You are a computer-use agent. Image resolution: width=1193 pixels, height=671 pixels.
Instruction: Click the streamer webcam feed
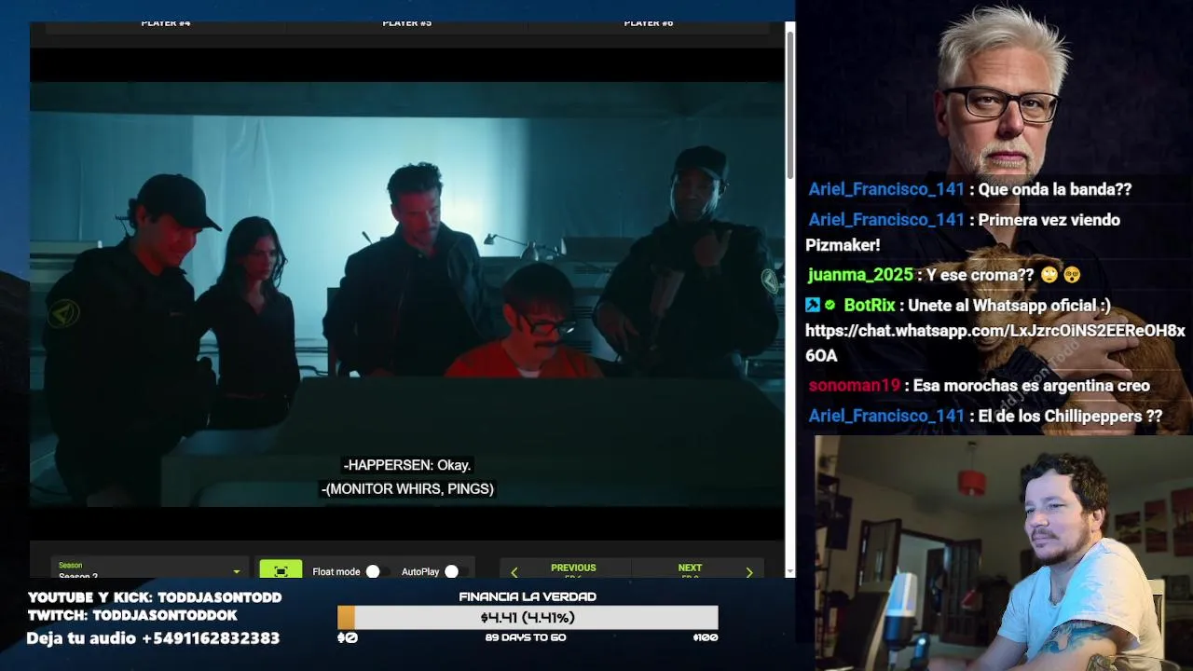tap(1004, 553)
